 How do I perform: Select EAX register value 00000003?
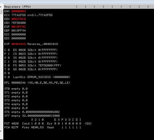tap(18, 11)
